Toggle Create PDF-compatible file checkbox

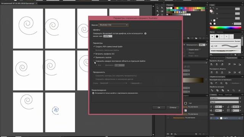coord(94,46)
